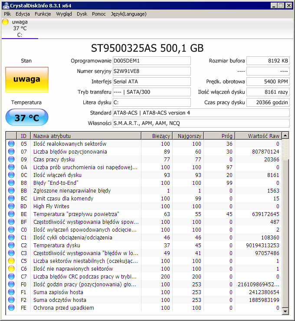The height and width of the screenshot is (321, 295).
Task: Click the blue status icon for attribute C7
Action: (x=11, y=276)
